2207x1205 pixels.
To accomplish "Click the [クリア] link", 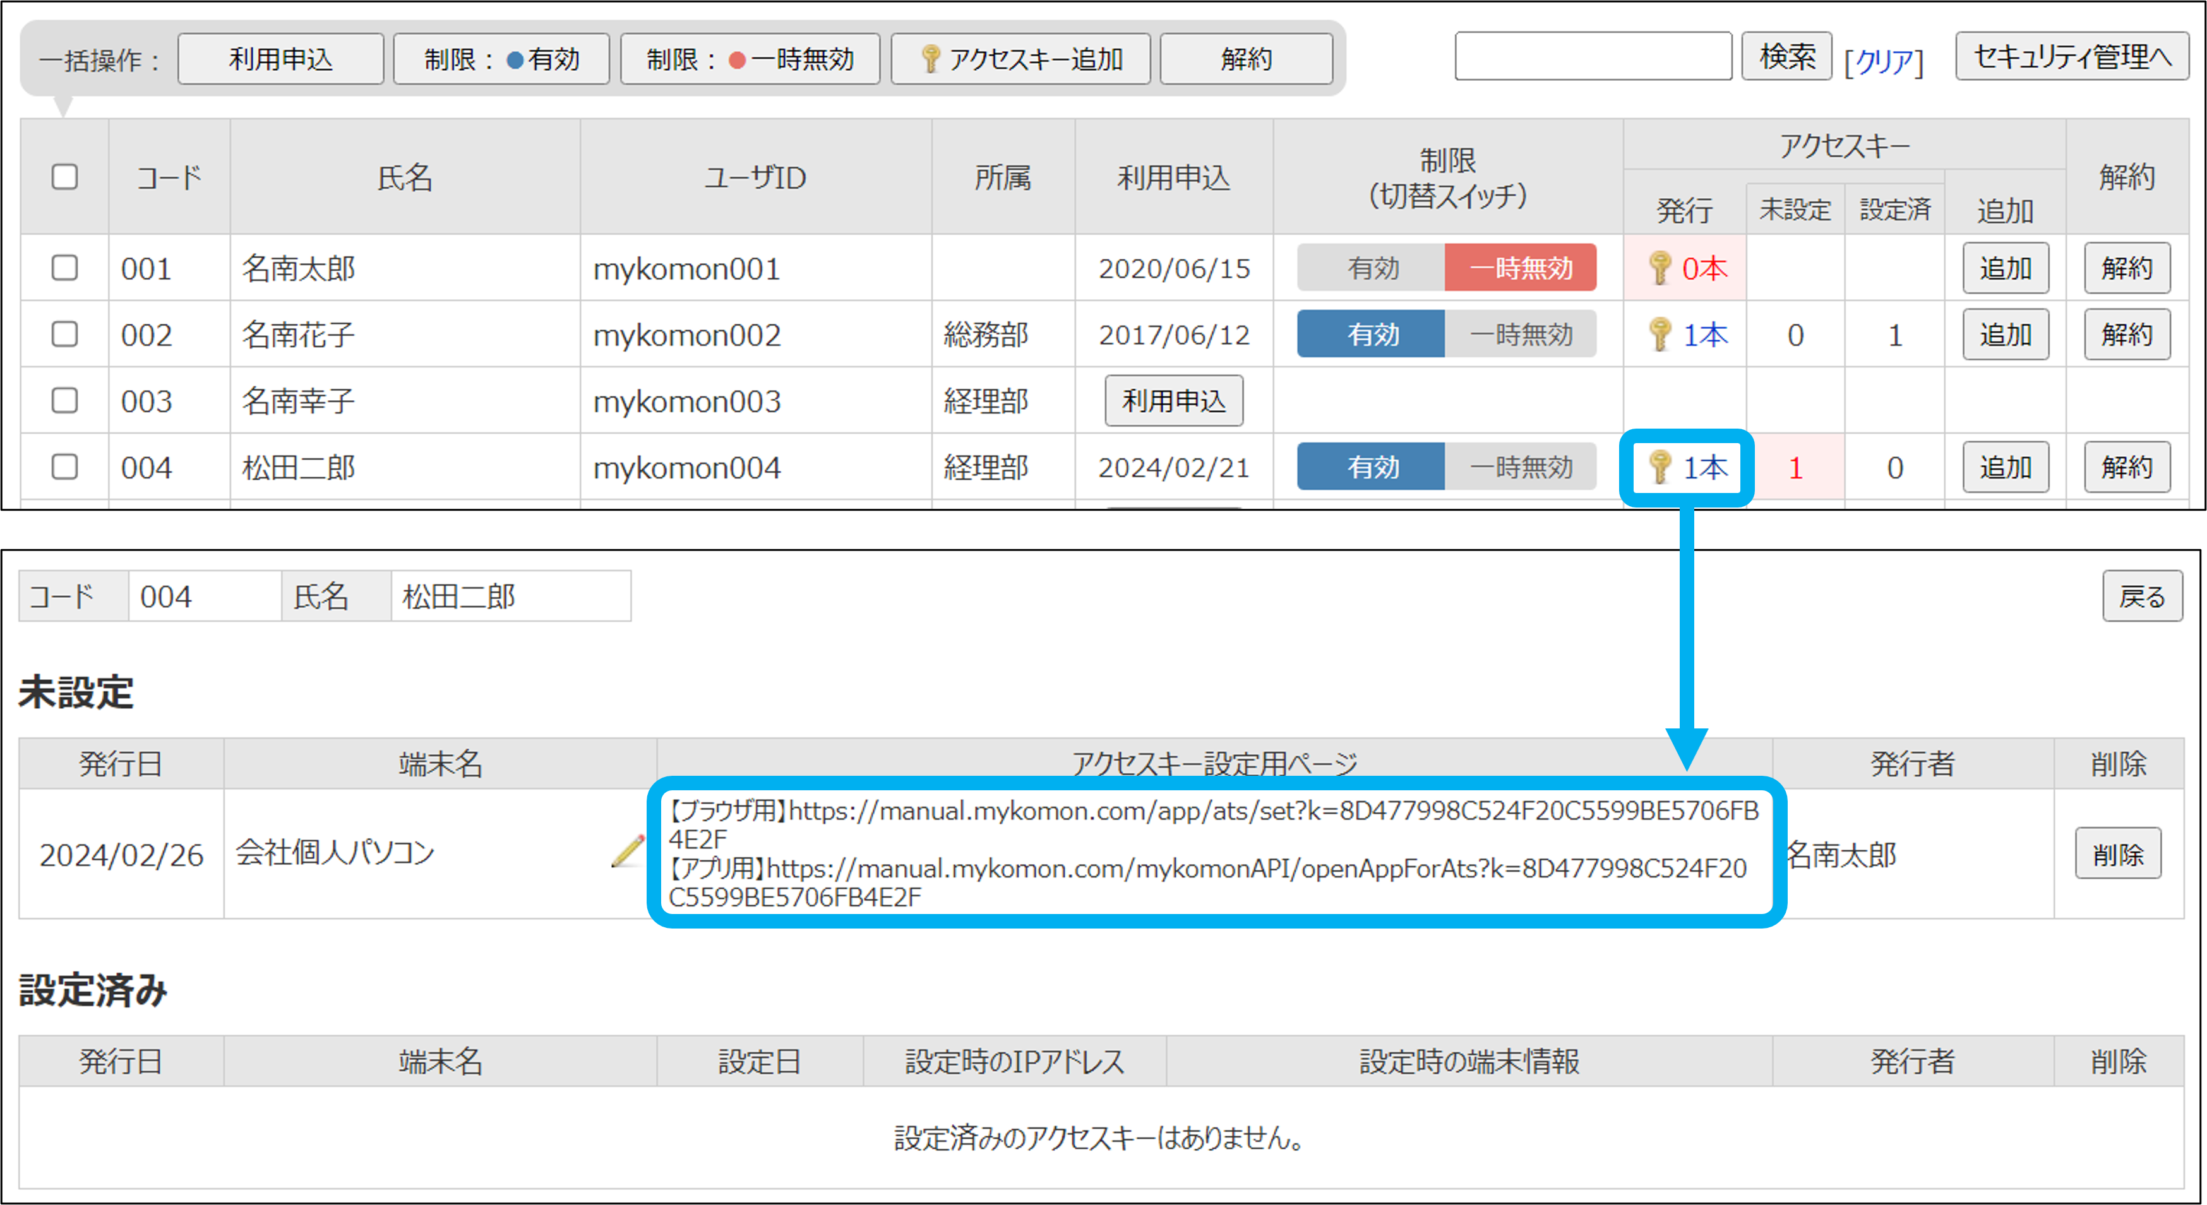I will pyautogui.click(x=1883, y=61).
